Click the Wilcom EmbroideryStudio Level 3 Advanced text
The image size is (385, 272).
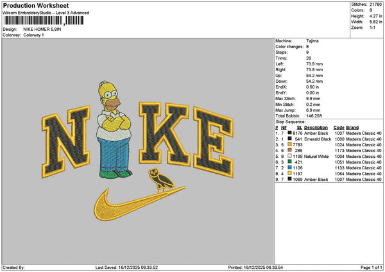[46, 13]
